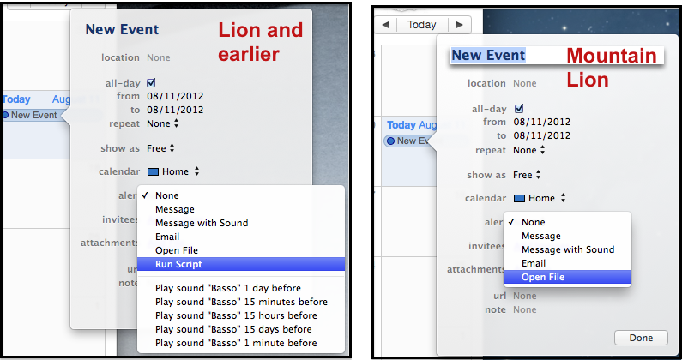682x360 pixels.
Task: Click the Today button in Mountain Lion toolbar
Action: pyautogui.click(x=421, y=25)
